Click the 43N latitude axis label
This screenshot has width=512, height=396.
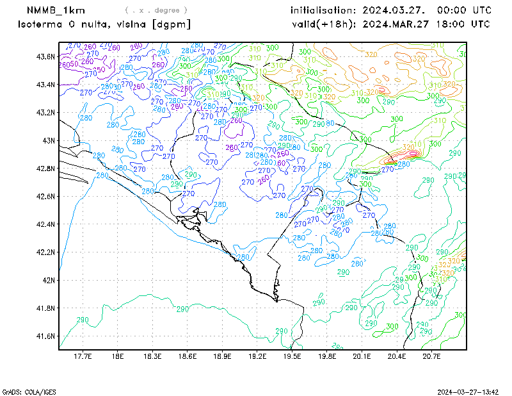(x=49, y=140)
